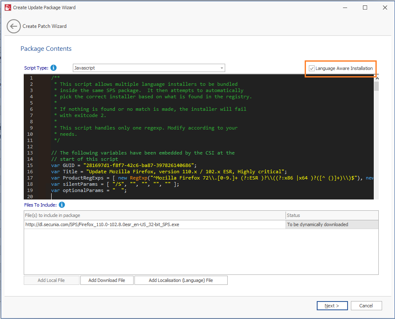Screen dimensions: 395x319
Task: Click the 'To be dynamically downloaded' status cell
Action: (x=332, y=224)
